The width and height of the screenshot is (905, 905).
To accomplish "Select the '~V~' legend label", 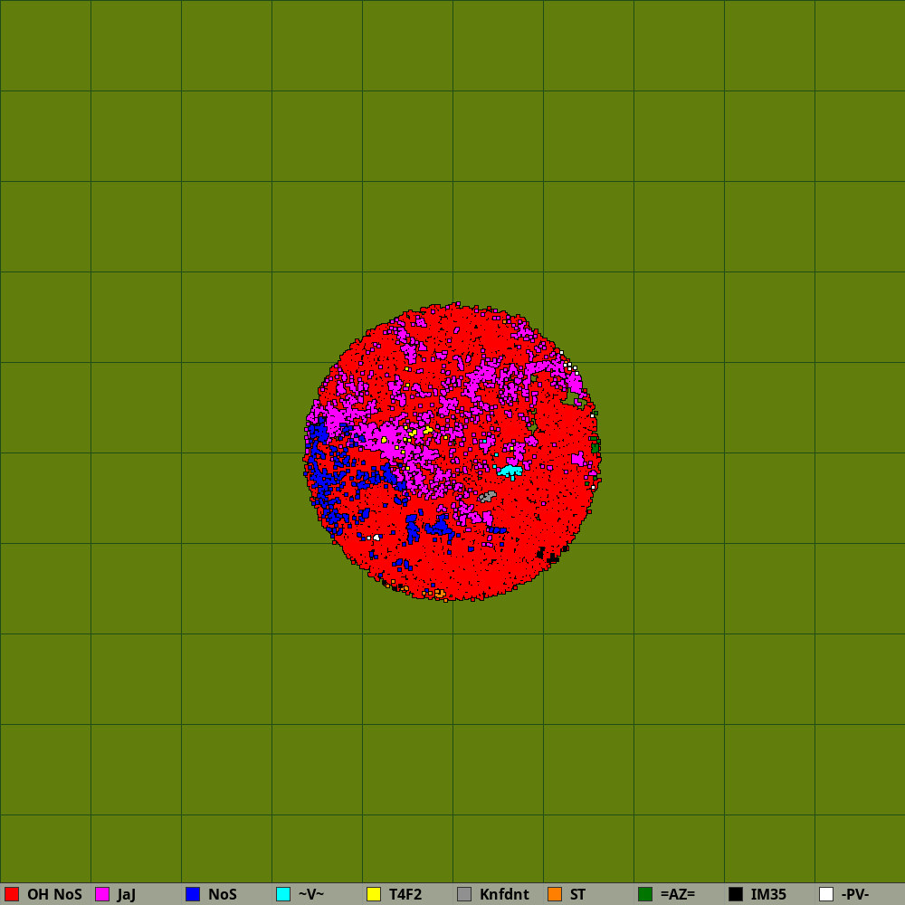I will pos(311,894).
